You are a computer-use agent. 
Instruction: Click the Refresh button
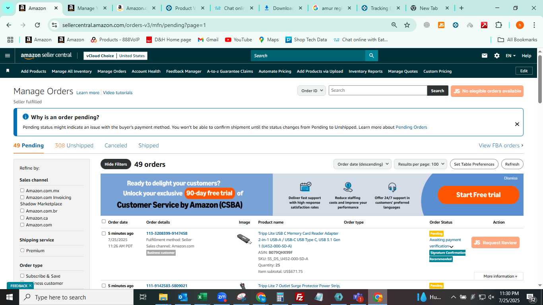click(512, 164)
